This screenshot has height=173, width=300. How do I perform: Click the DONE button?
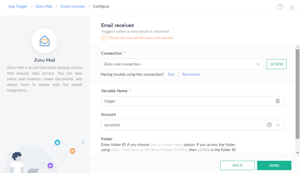click(274, 165)
